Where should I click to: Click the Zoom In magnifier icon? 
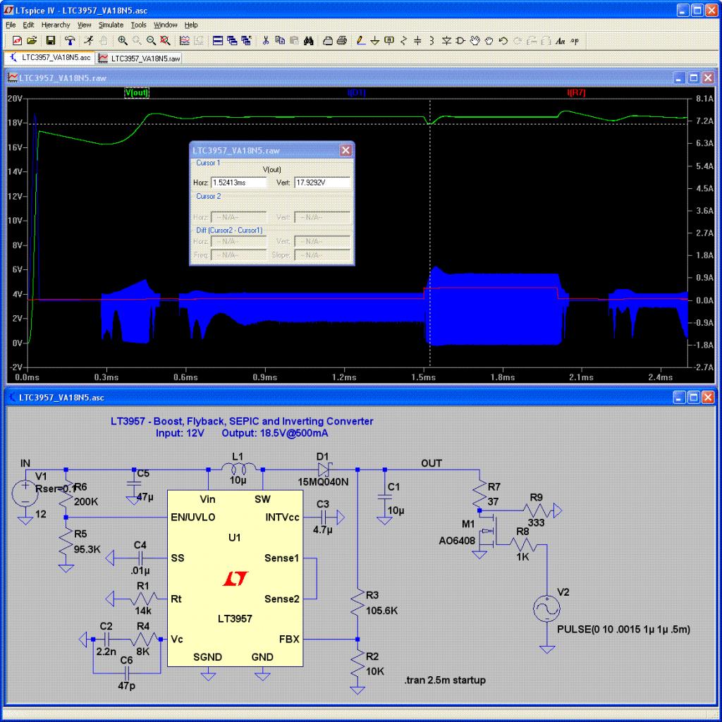pyautogui.click(x=123, y=41)
